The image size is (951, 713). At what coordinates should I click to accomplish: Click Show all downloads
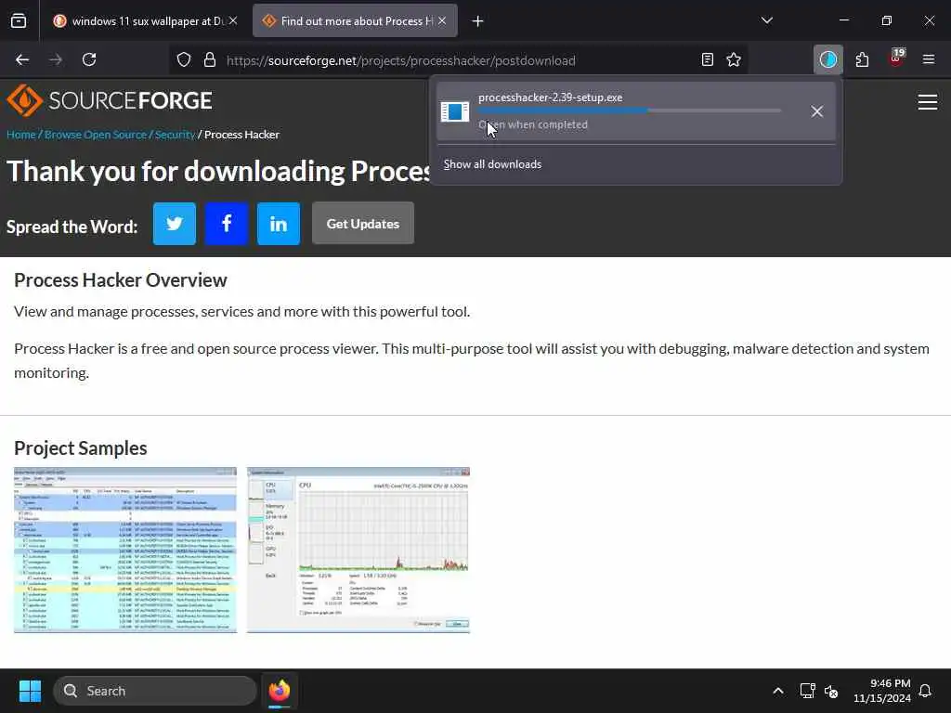pos(492,164)
